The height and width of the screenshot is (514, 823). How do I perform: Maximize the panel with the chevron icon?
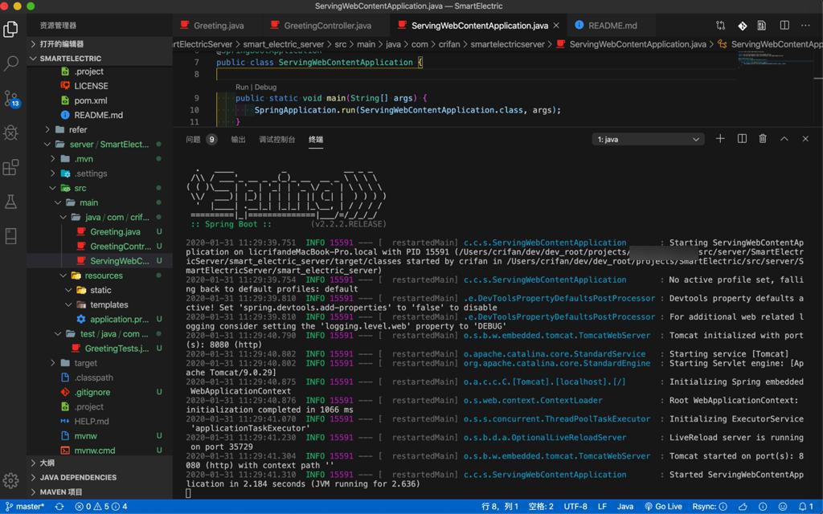tap(784, 138)
